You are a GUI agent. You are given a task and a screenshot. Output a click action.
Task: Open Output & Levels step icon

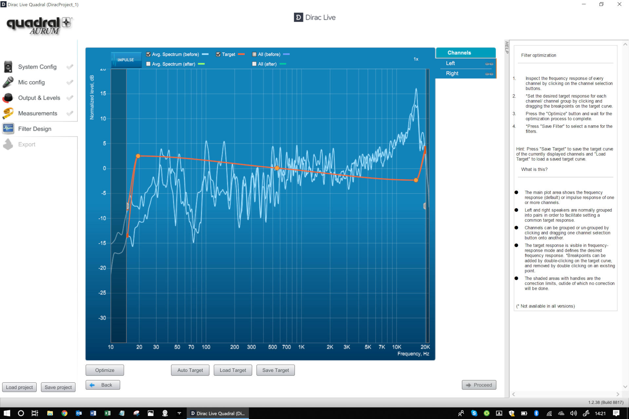click(x=8, y=98)
